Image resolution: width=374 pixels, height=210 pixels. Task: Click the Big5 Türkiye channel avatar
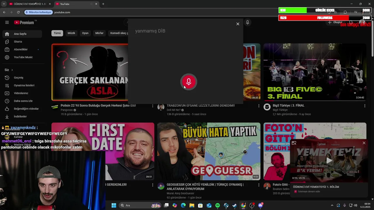267,107
